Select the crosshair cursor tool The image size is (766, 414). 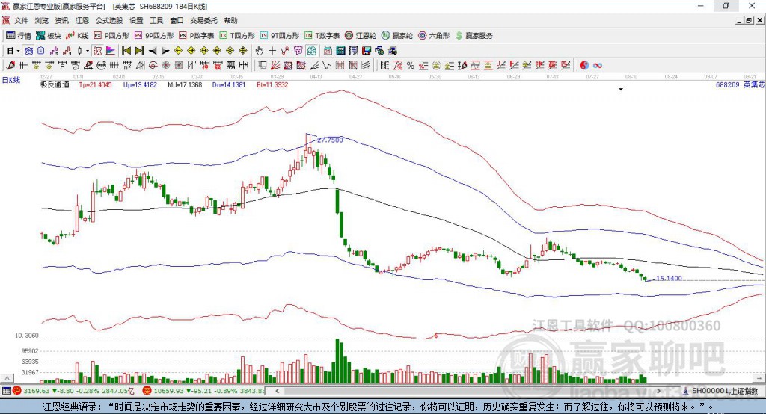click(272, 51)
